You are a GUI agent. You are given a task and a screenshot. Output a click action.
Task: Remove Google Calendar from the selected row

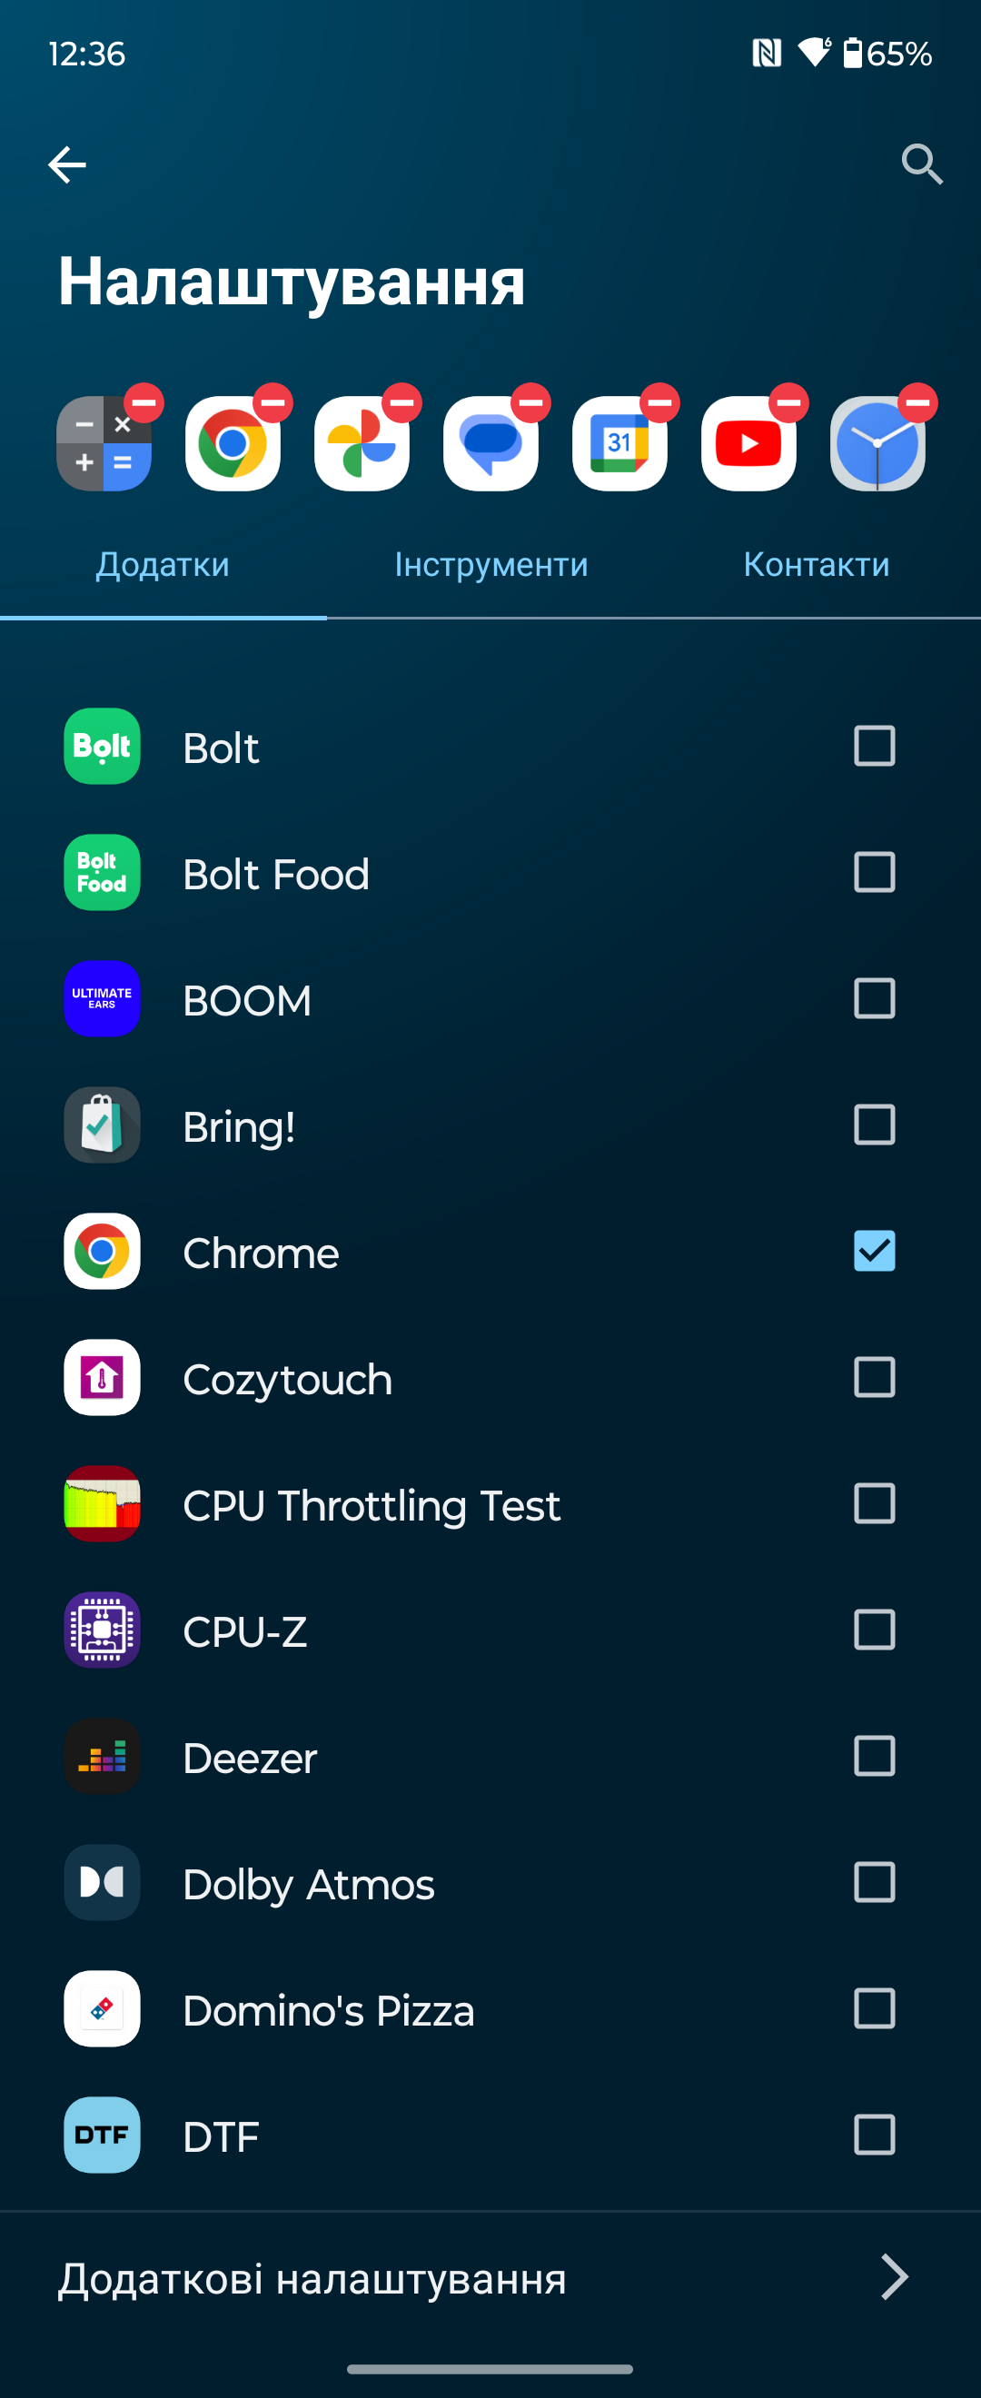pyautogui.click(x=659, y=403)
